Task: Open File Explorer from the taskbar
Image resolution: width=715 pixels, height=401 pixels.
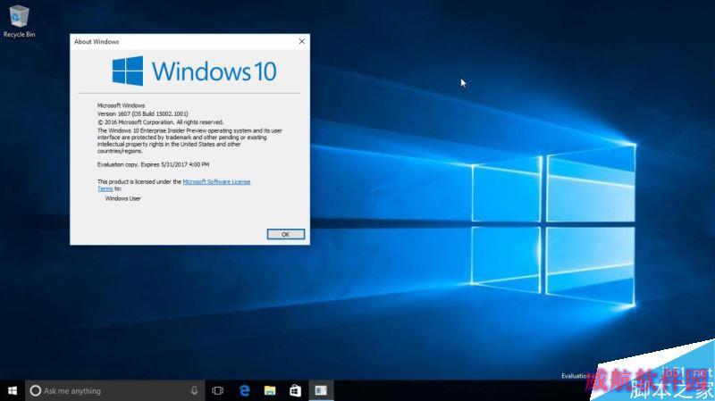Action: [x=270, y=390]
